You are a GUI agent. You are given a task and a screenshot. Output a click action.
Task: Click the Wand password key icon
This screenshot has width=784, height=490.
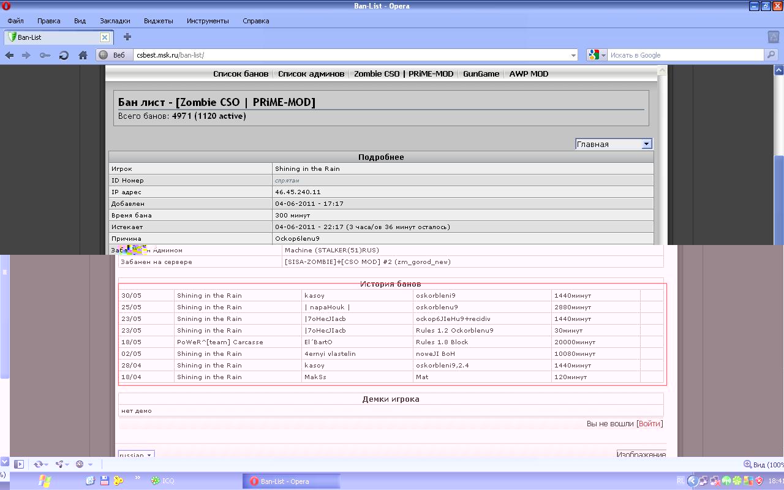(45, 55)
